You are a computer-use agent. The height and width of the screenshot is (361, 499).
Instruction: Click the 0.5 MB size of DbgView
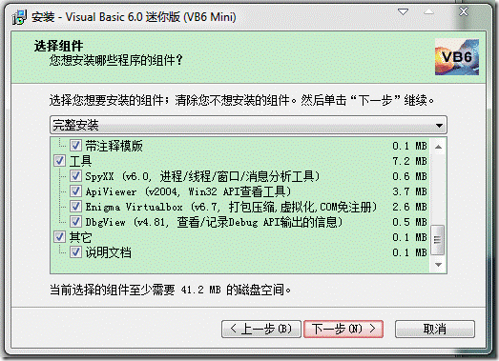pos(409,222)
